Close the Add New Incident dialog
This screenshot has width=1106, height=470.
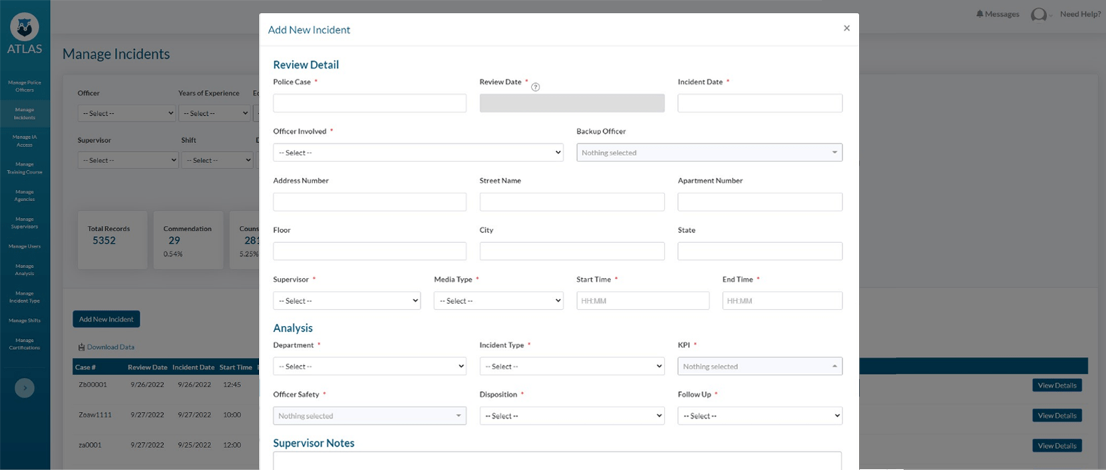(846, 28)
